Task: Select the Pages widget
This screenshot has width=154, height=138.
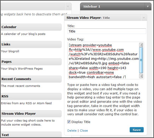Action: 31,62
